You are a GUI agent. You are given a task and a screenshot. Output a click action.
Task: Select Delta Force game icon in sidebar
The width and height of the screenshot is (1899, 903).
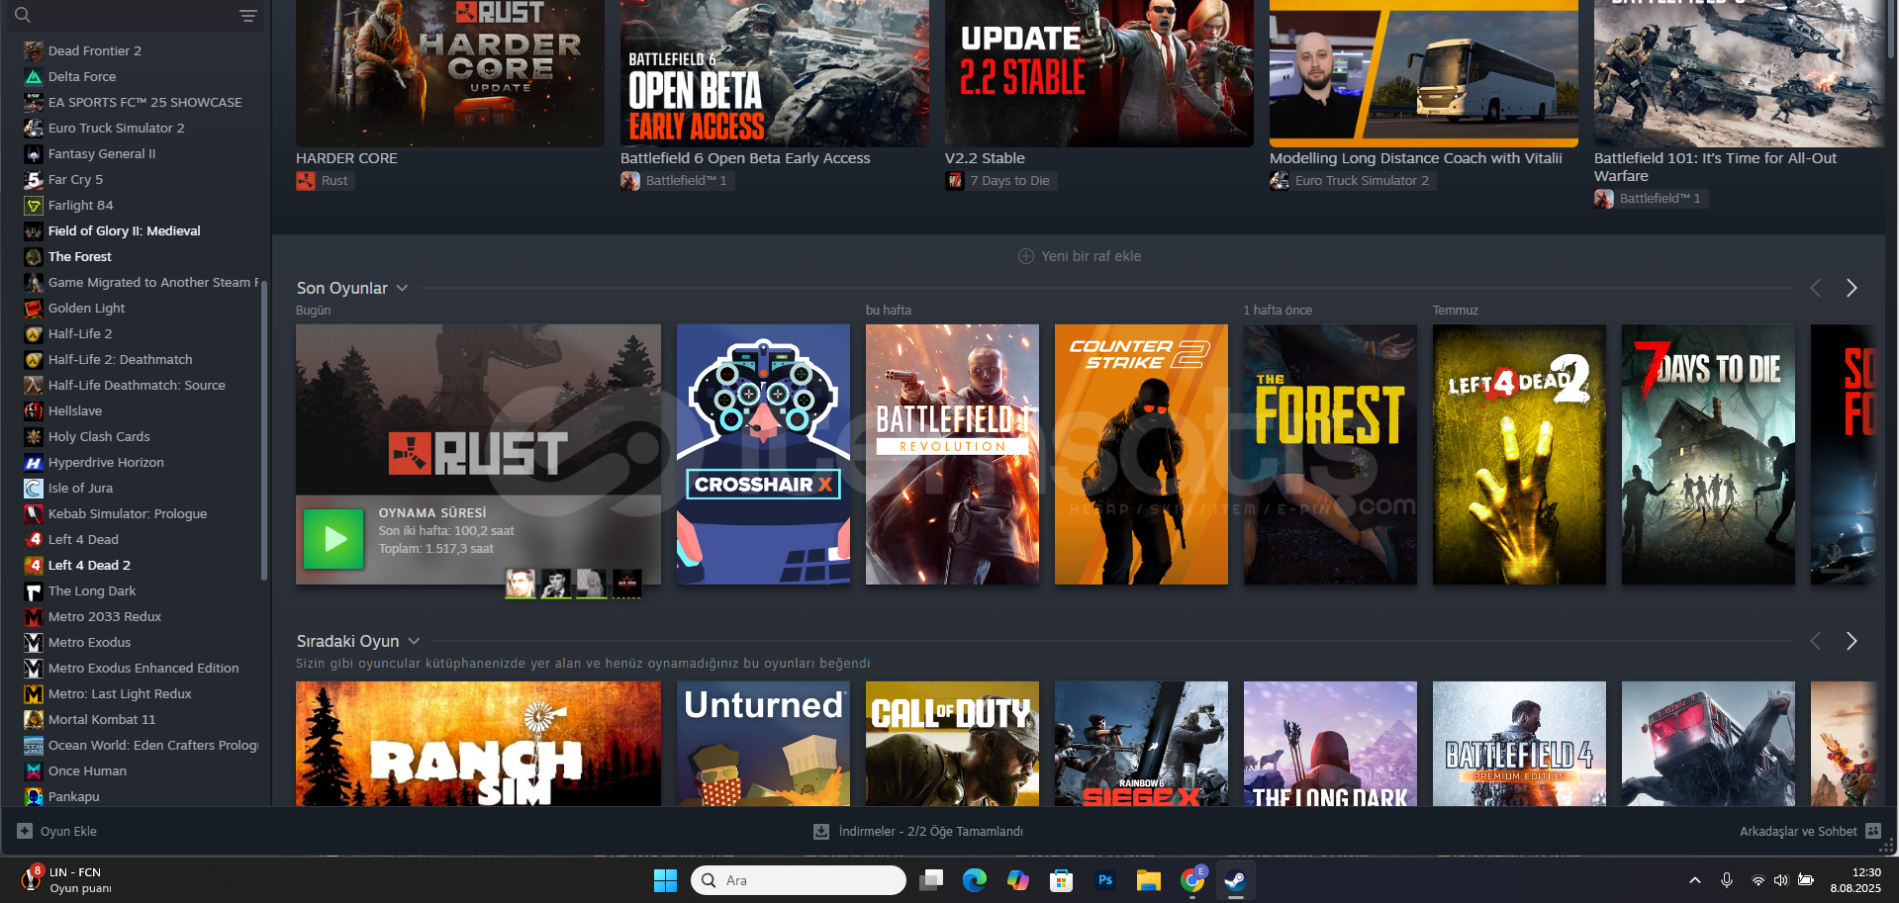34,76
